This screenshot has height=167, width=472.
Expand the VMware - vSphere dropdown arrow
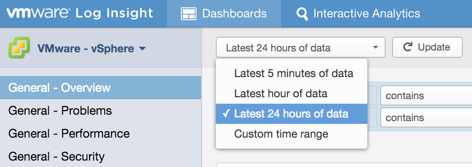point(142,49)
